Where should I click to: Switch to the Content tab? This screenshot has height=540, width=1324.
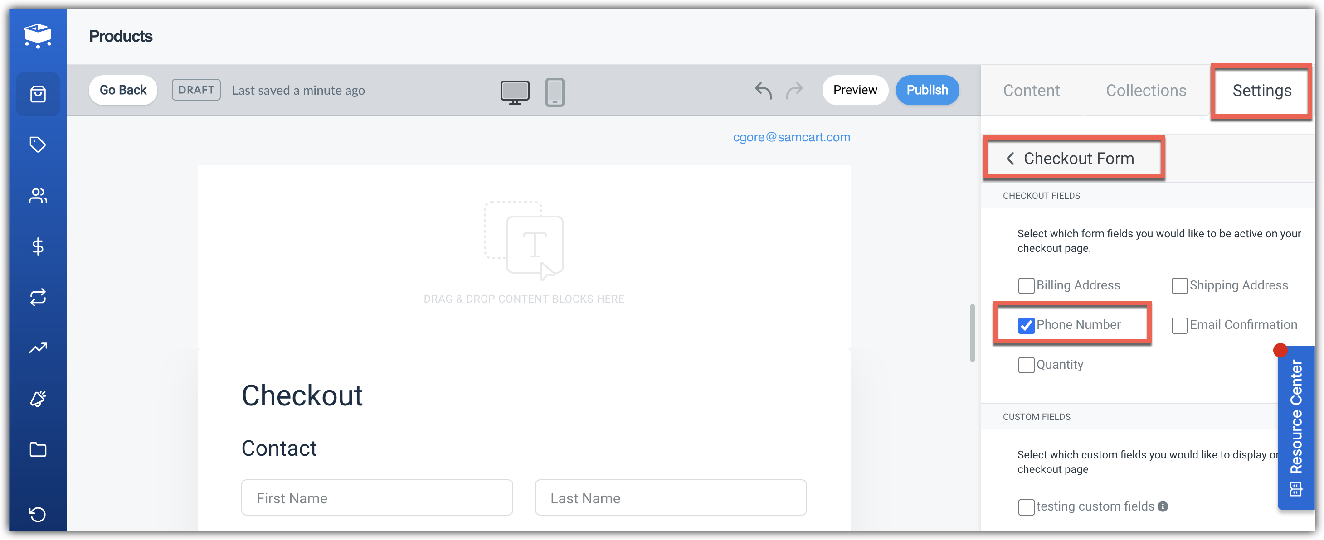click(x=1031, y=90)
